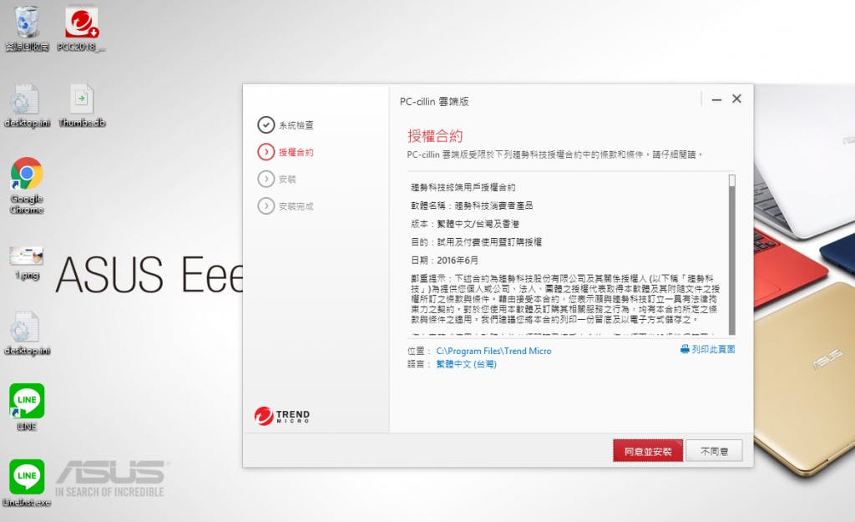Click the 安裝完成 step arrow icon
This screenshot has height=522, width=855.
[x=266, y=205]
